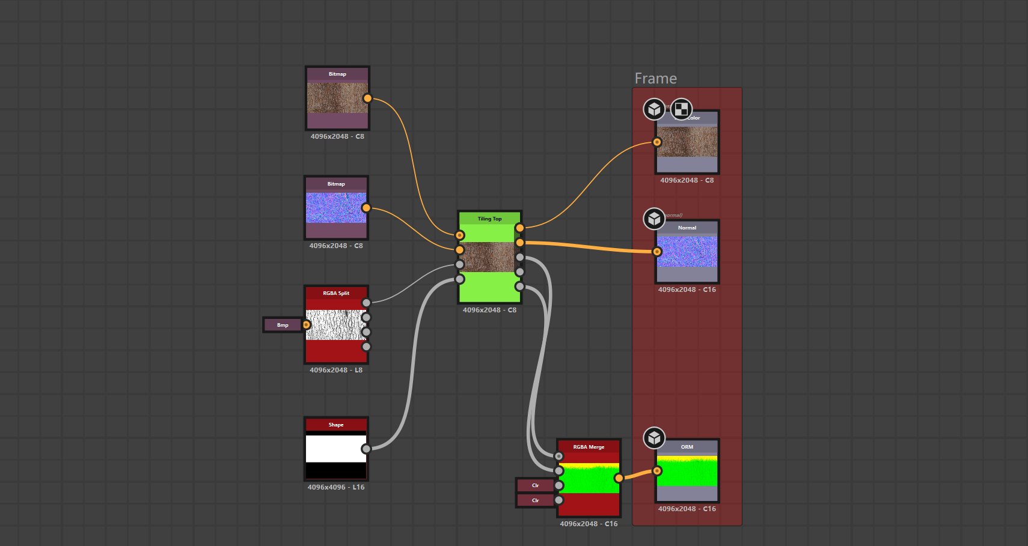Click the 4096x2048 - C16 label under ORM node
Viewport: 1028px width, 546px height.
(x=687, y=509)
